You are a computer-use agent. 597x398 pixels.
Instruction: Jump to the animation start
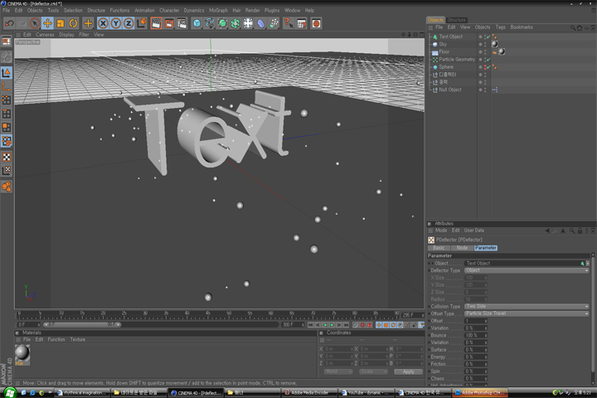point(310,325)
